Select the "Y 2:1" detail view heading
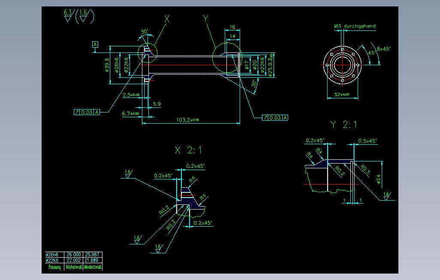 click(x=344, y=124)
